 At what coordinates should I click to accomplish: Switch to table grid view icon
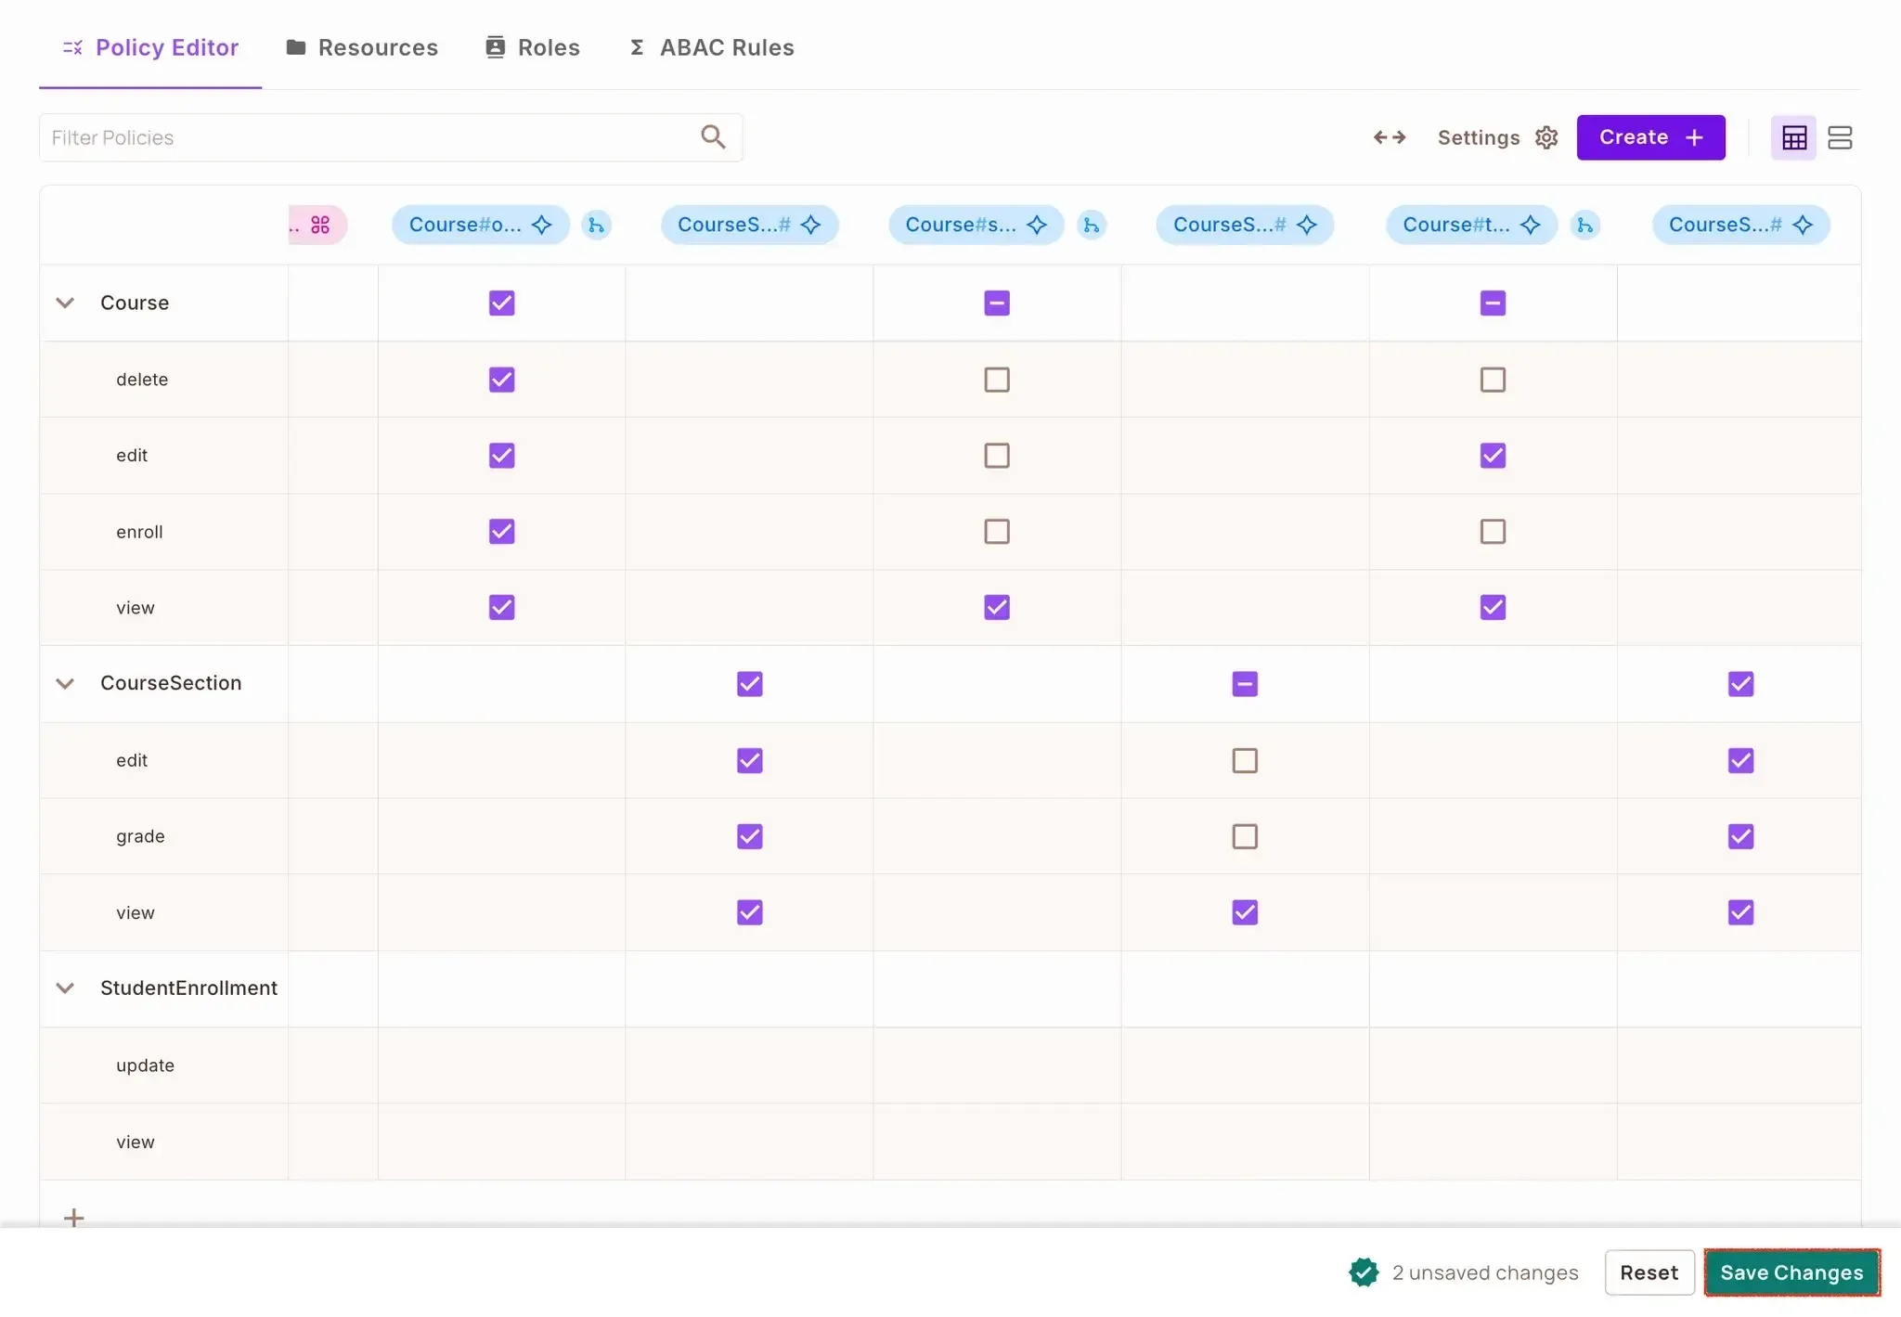pyautogui.click(x=1793, y=137)
